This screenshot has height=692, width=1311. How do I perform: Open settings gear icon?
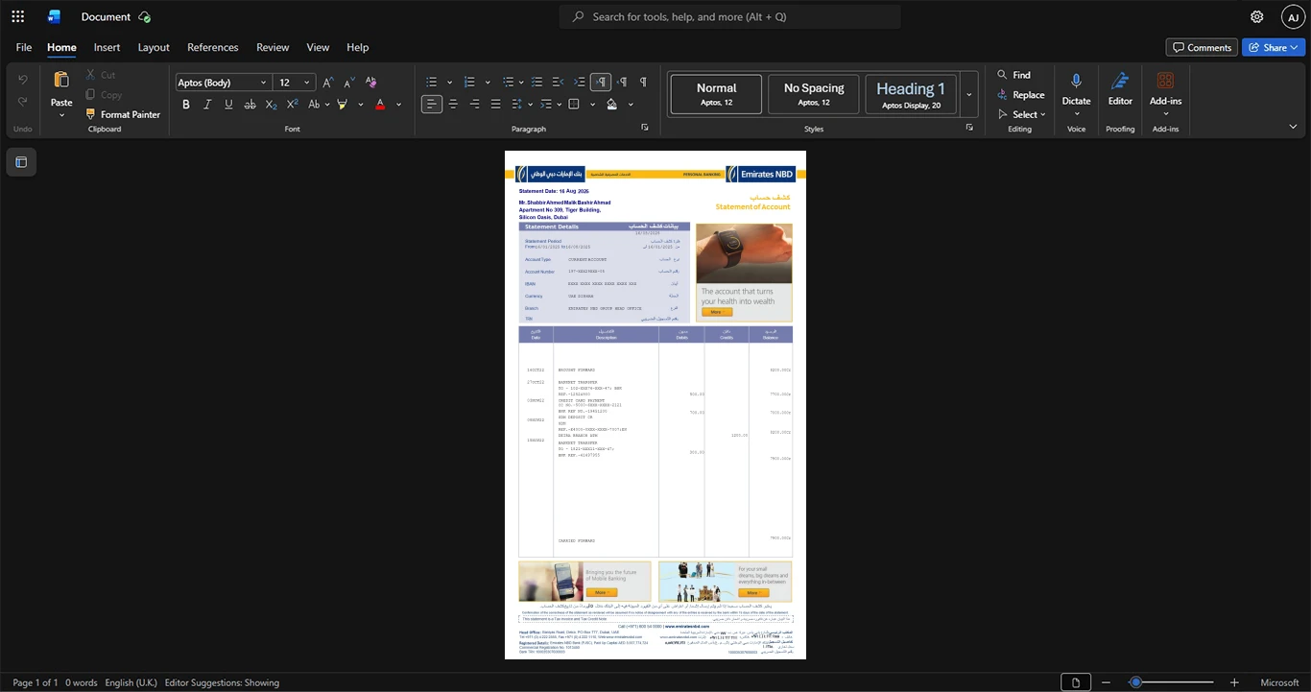tap(1257, 16)
